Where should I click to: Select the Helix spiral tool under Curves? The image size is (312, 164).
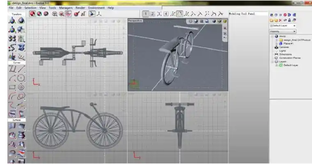tap(21, 87)
